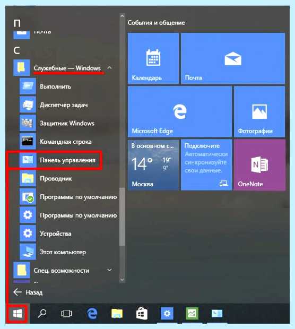Image resolution: width=295 pixels, height=329 pixels.
Task: Click the Этот компьютер icon
Action: pyautogui.click(x=28, y=252)
